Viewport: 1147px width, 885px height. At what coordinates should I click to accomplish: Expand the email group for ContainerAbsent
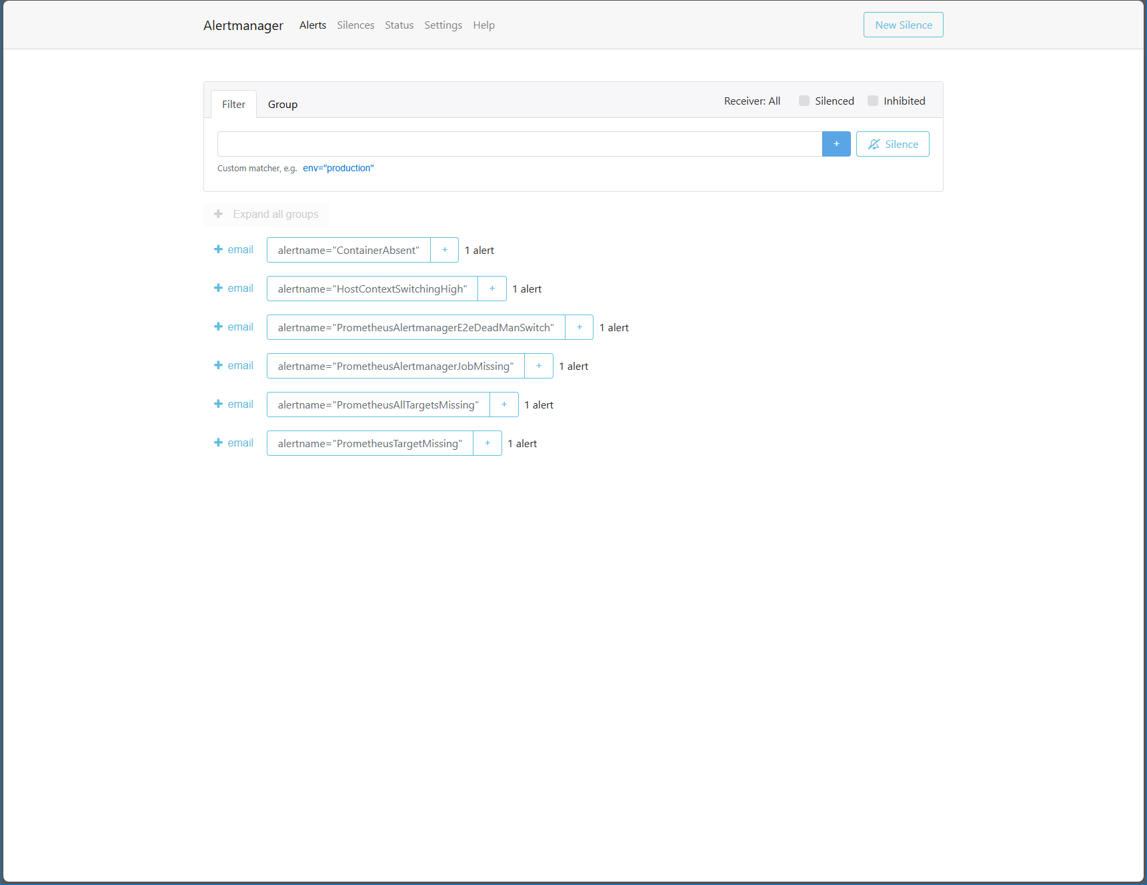tap(233, 249)
